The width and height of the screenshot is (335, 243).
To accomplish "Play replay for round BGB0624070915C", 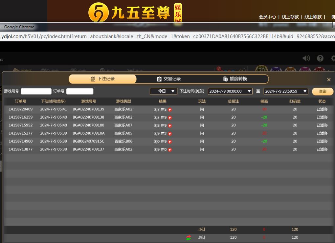I will tap(170, 142).
